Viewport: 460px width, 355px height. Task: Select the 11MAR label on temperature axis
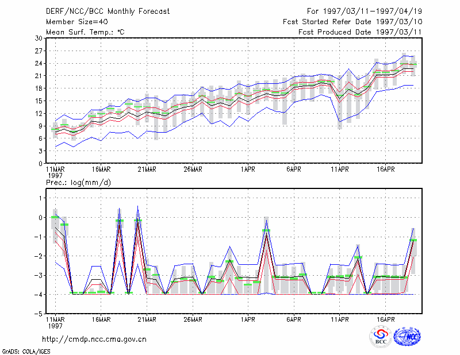click(x=55, y=169)
